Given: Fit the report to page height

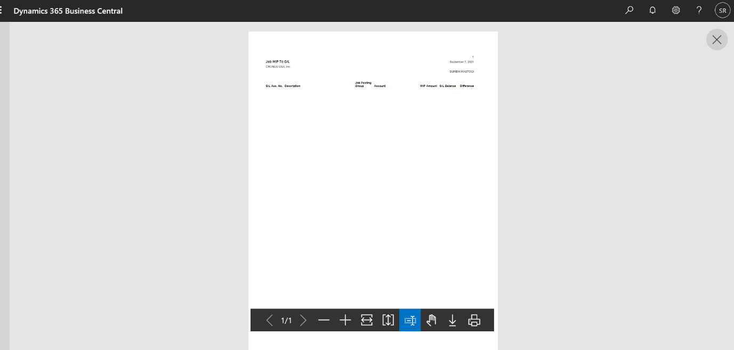Looking at the screenshot, I should pos(388,320).
